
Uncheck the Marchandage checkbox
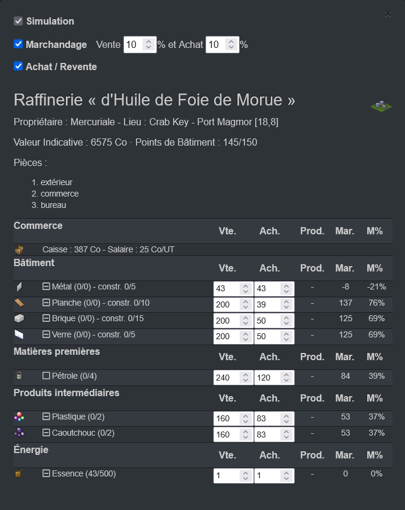tap(18, 44)
